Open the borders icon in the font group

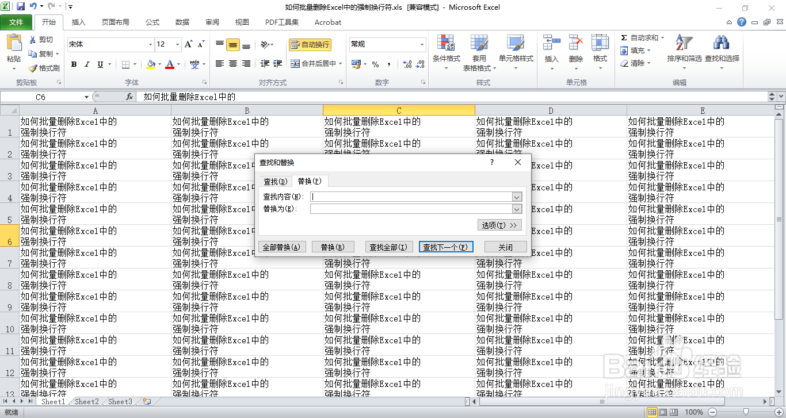pos(126,64)
